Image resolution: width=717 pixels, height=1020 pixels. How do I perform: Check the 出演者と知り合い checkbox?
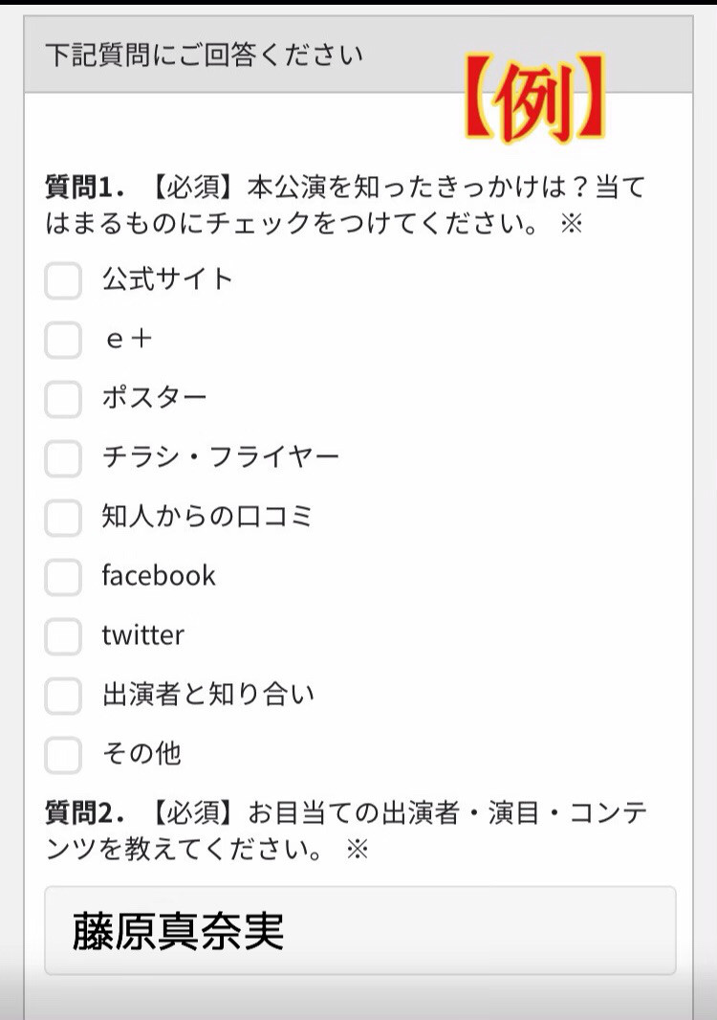(63, 696)
